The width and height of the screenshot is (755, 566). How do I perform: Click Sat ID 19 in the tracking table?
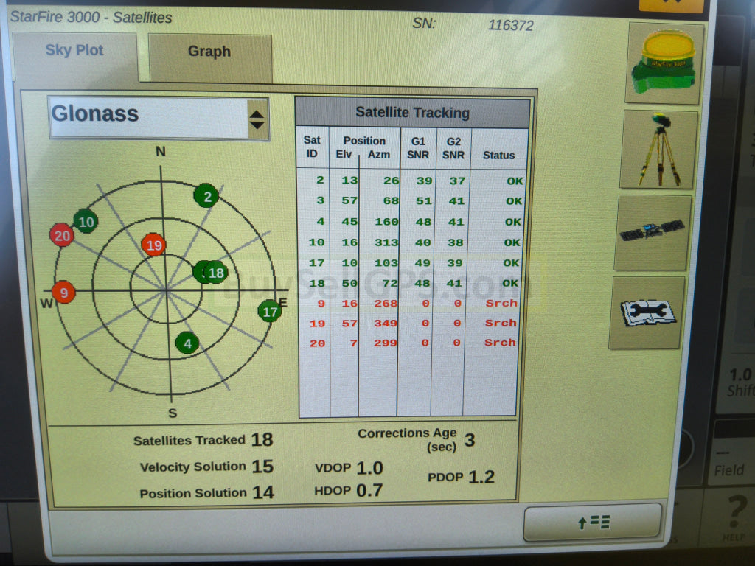point(317,323)
